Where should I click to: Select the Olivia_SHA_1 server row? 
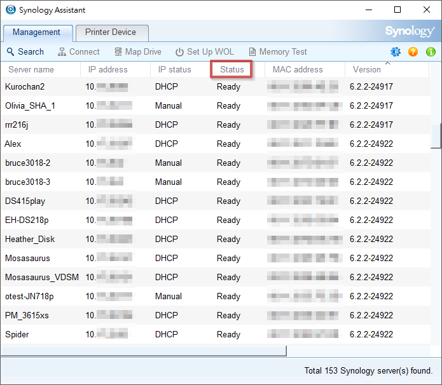[216, 105]
